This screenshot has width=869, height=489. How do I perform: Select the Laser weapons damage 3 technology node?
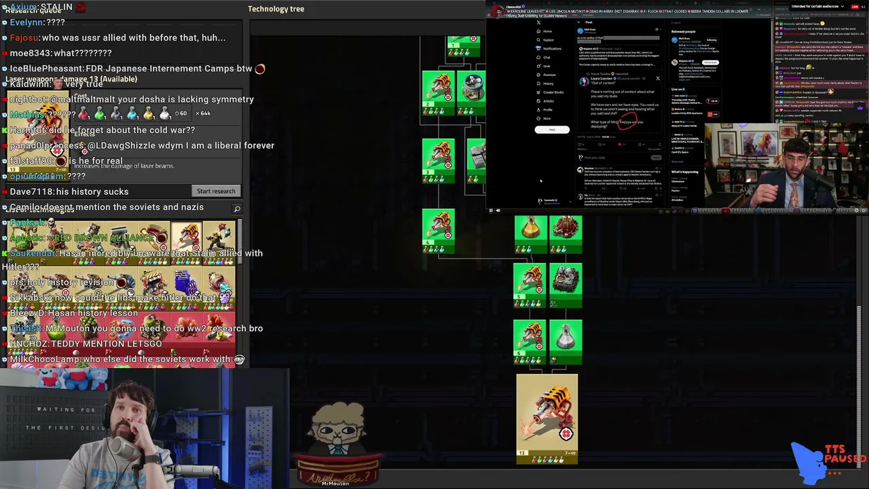[439, 161]
